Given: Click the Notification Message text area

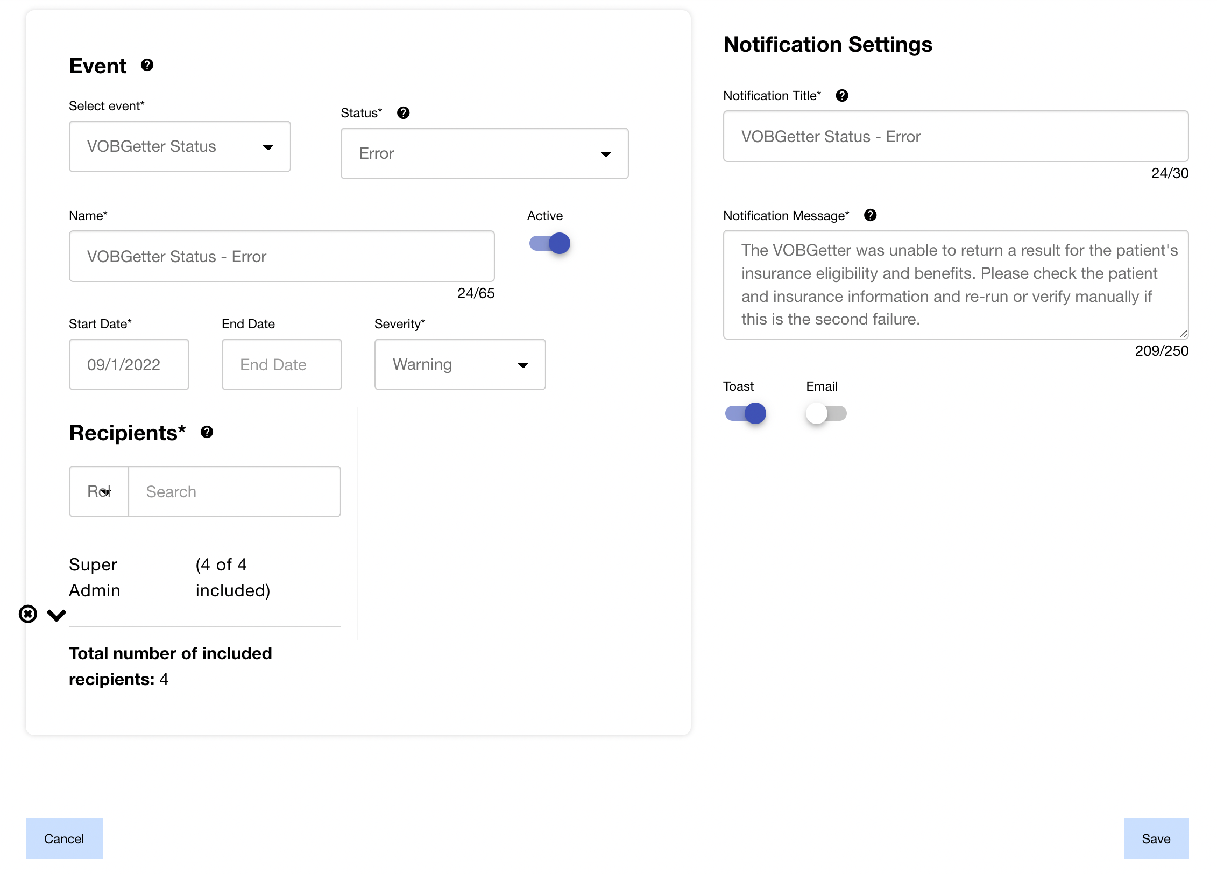Looking at the screenshot, I should point(956,285).
